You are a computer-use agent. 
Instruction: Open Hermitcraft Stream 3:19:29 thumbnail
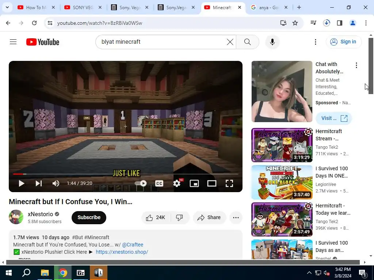click(282, 145)
